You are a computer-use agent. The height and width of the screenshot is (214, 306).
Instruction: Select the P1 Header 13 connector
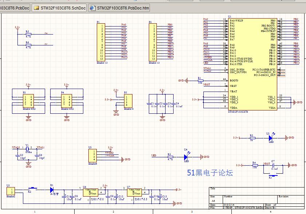pos(100,42)
